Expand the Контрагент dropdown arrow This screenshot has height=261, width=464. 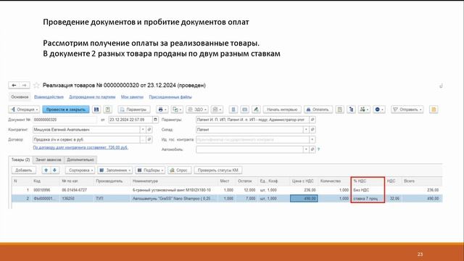coord(143,130)
